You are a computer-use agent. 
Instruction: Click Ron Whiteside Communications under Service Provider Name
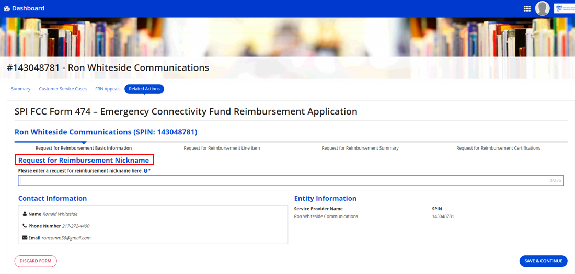pyautogui.click(x=326, y=216)
